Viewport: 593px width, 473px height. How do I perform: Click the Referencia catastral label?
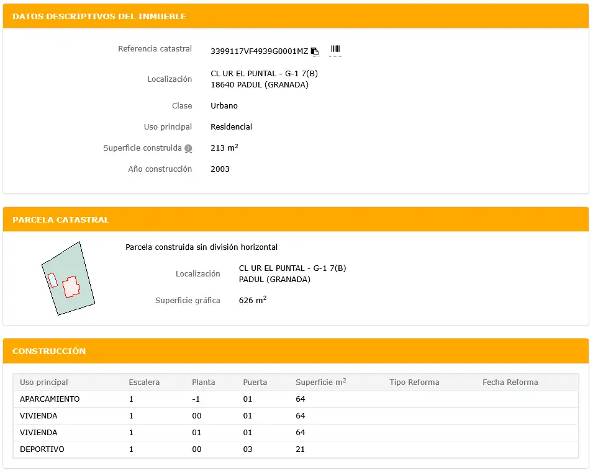pyautogui.click(x=155, y=49)
